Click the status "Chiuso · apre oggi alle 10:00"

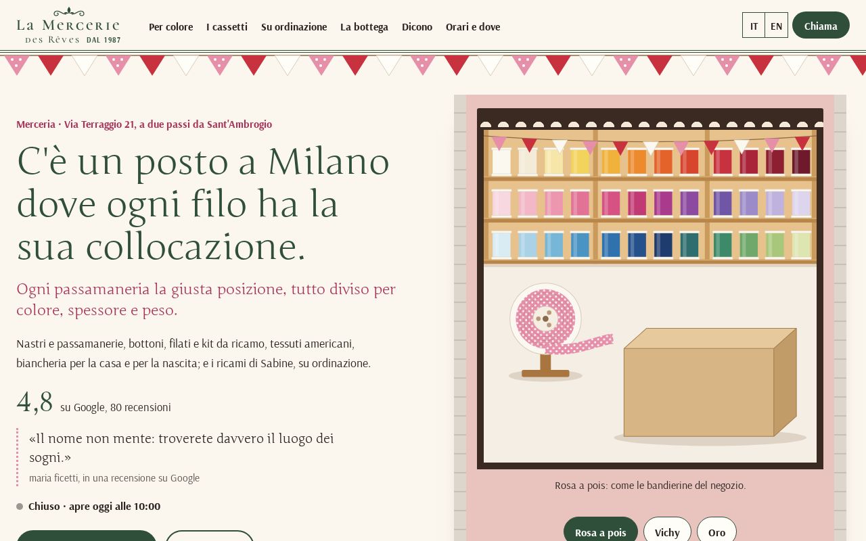point(94,506)
